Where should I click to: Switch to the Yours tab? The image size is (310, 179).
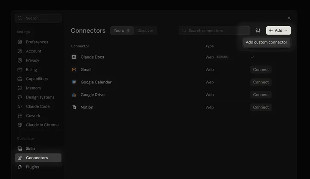[x=122, y=31]
